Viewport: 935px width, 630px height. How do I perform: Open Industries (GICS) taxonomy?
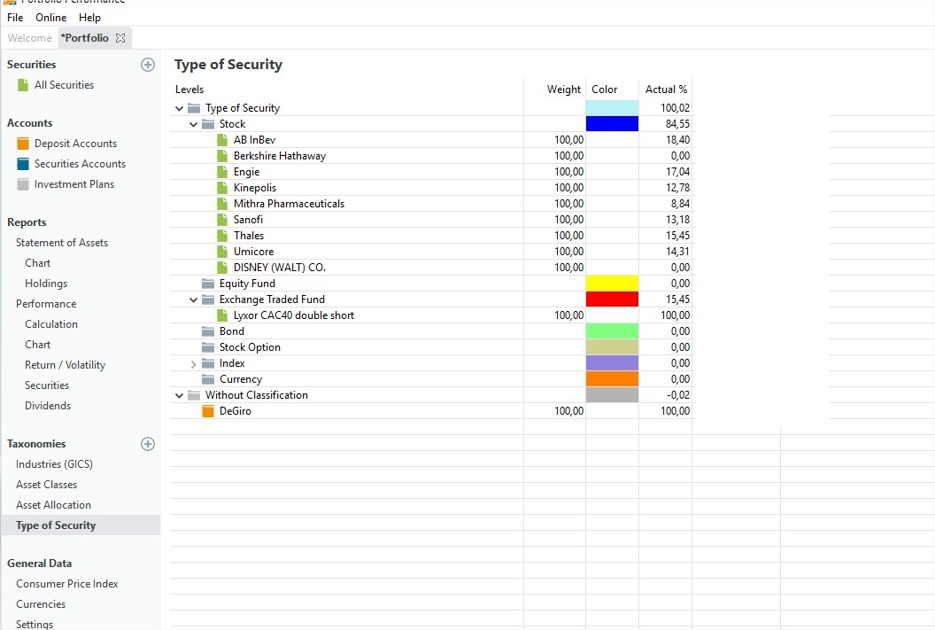tap(54, 464)
